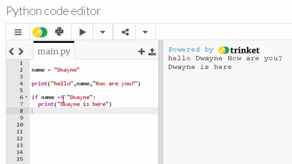Image resolution: width=292 pixels, height=164 pixels.
Task: Click the trinket key logo in toolbar
Action: point(40,32)
